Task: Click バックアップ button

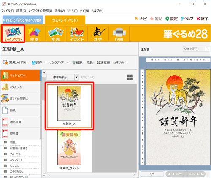Action: 57,62
